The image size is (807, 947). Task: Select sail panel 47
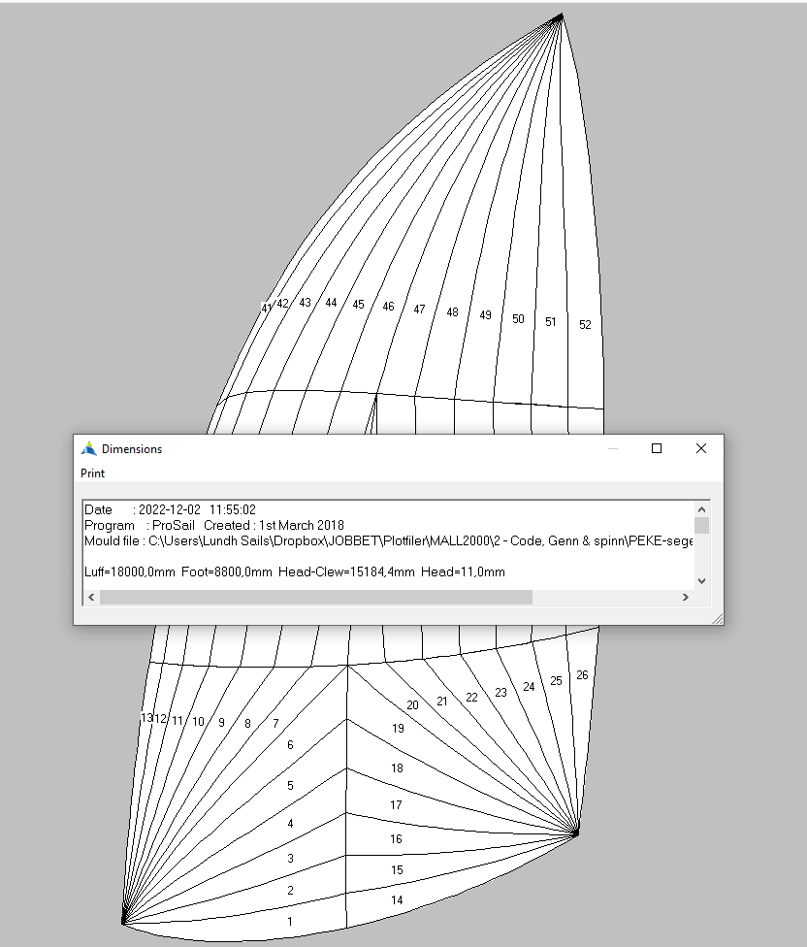point(419,310)
